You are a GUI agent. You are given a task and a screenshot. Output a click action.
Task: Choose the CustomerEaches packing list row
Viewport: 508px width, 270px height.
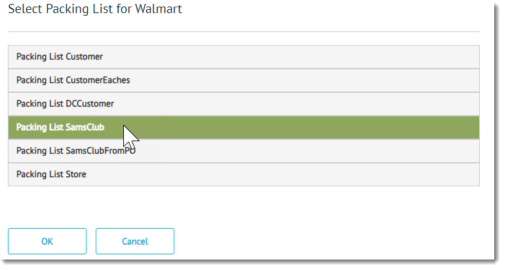(243, 80)
